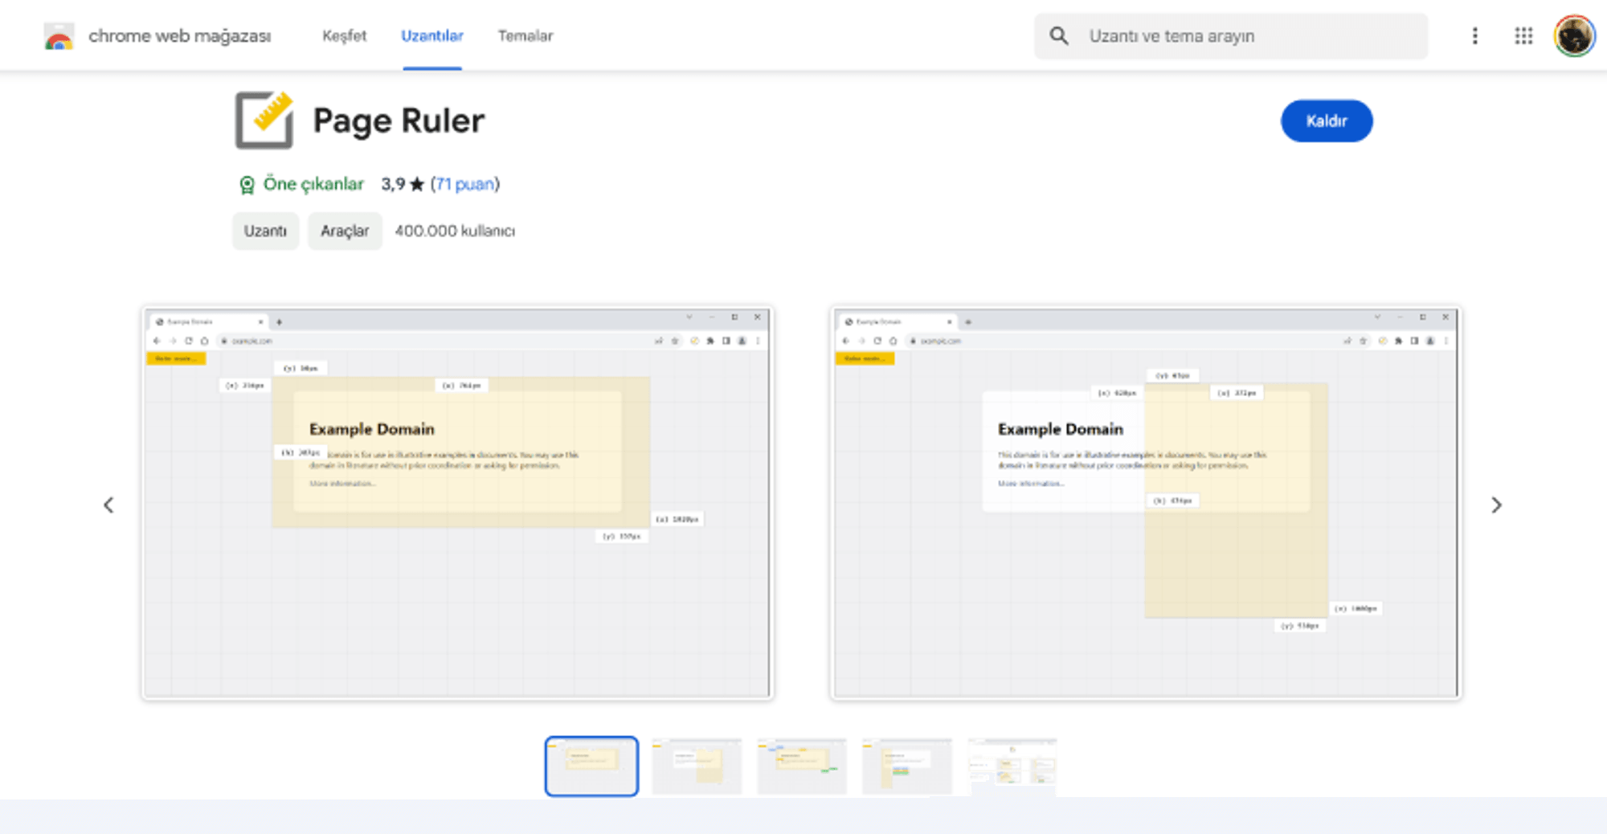Click the Page Ruler extension icon
1607x834 pixels.
(264, 121)
